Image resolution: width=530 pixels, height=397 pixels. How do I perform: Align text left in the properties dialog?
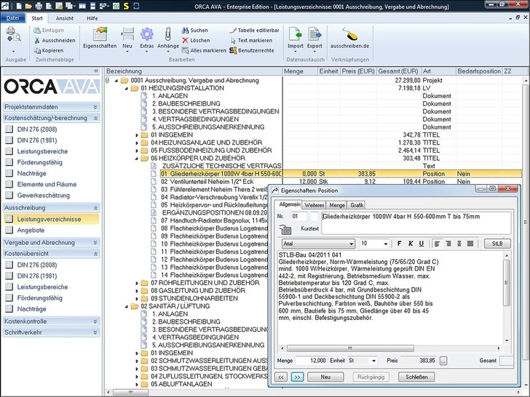click(x=437, y=244)
